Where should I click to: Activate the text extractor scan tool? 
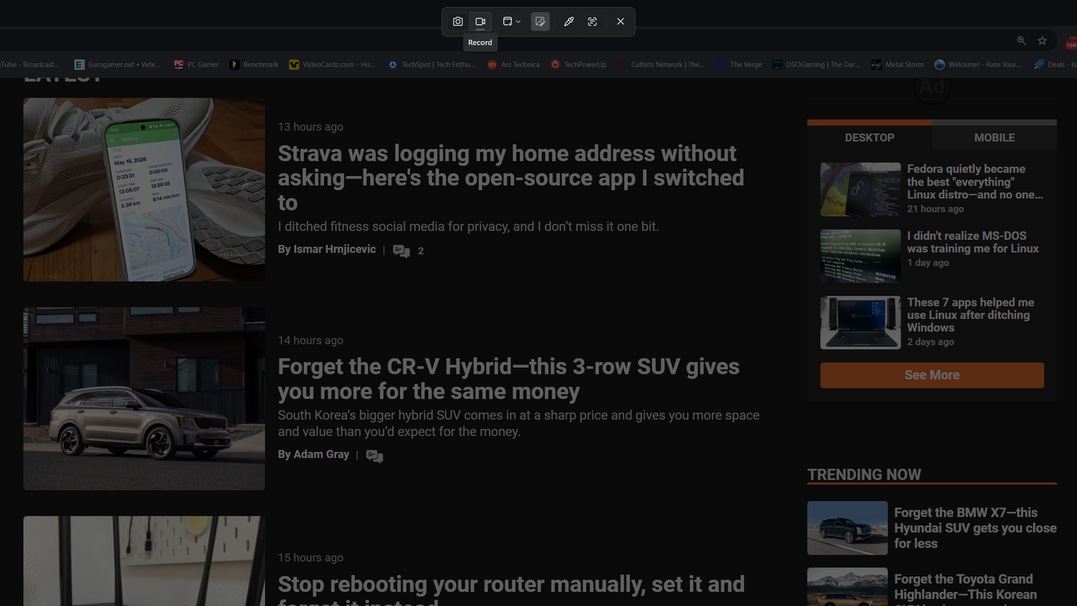pyautogui.click(x=592, y=22)
